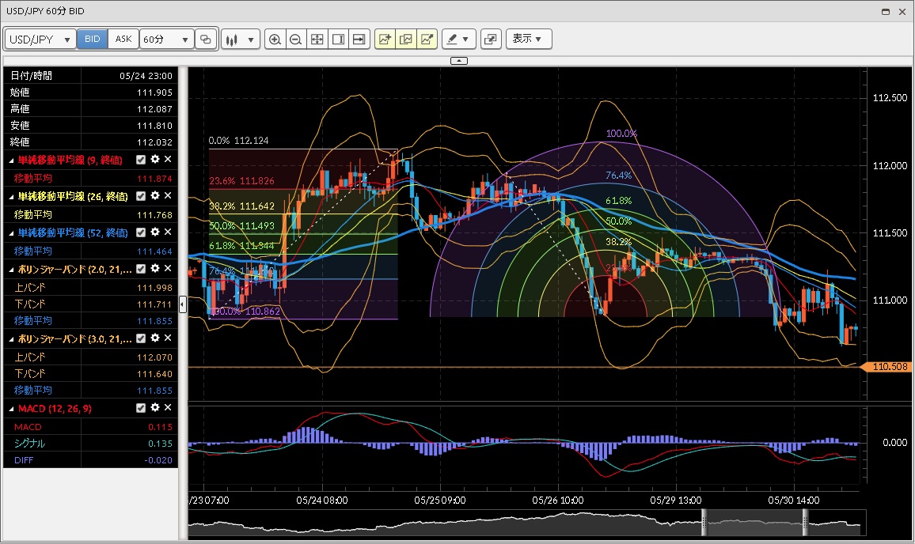
Task: Select the 高値 value 112.087
Action: coord(154,109)
